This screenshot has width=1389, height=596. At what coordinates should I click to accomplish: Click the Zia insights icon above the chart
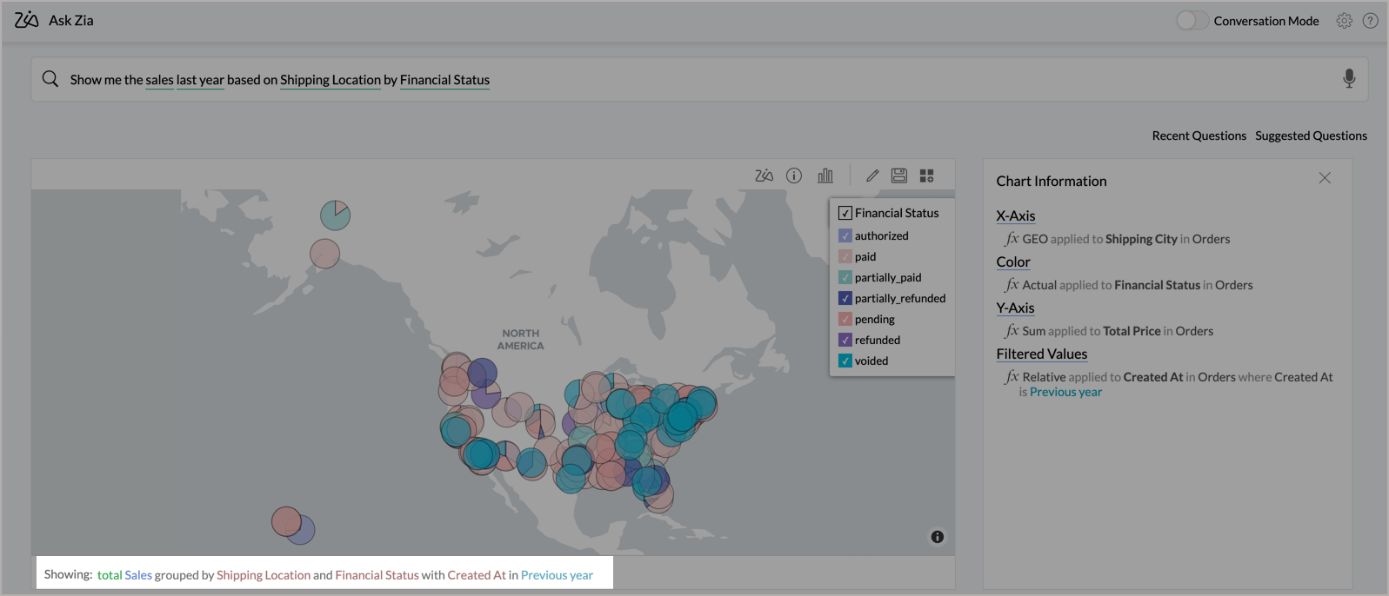click(x=764, y=175)
